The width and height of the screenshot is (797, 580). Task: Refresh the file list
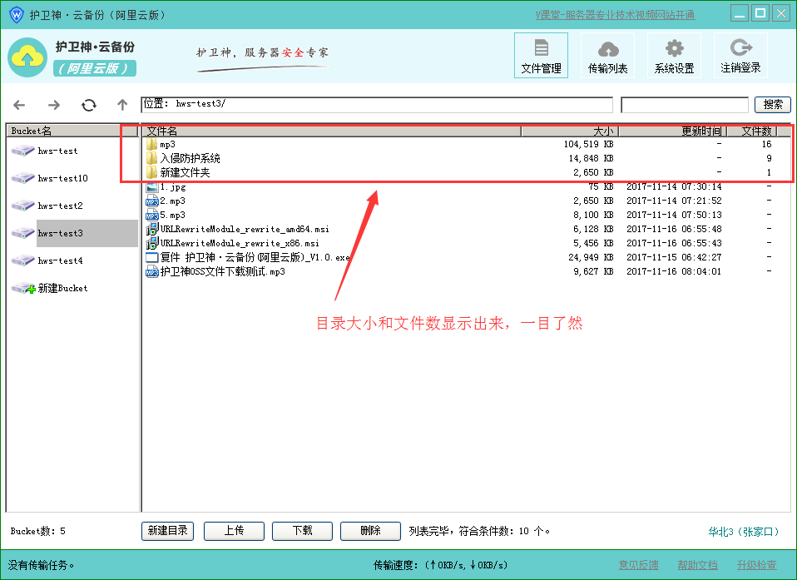[x=89, y=105]
